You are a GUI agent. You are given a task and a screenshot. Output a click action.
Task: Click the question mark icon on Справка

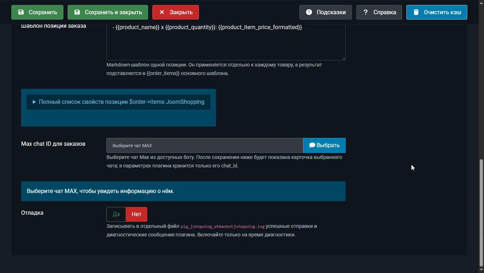point(365,12)
